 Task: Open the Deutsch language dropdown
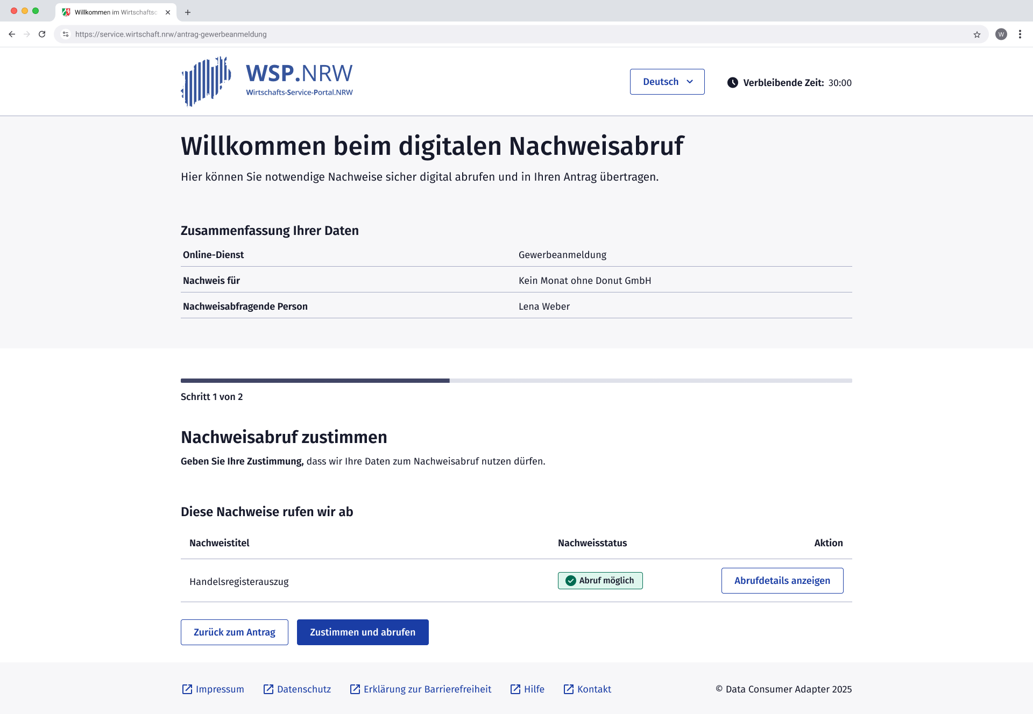pos(667,82)
